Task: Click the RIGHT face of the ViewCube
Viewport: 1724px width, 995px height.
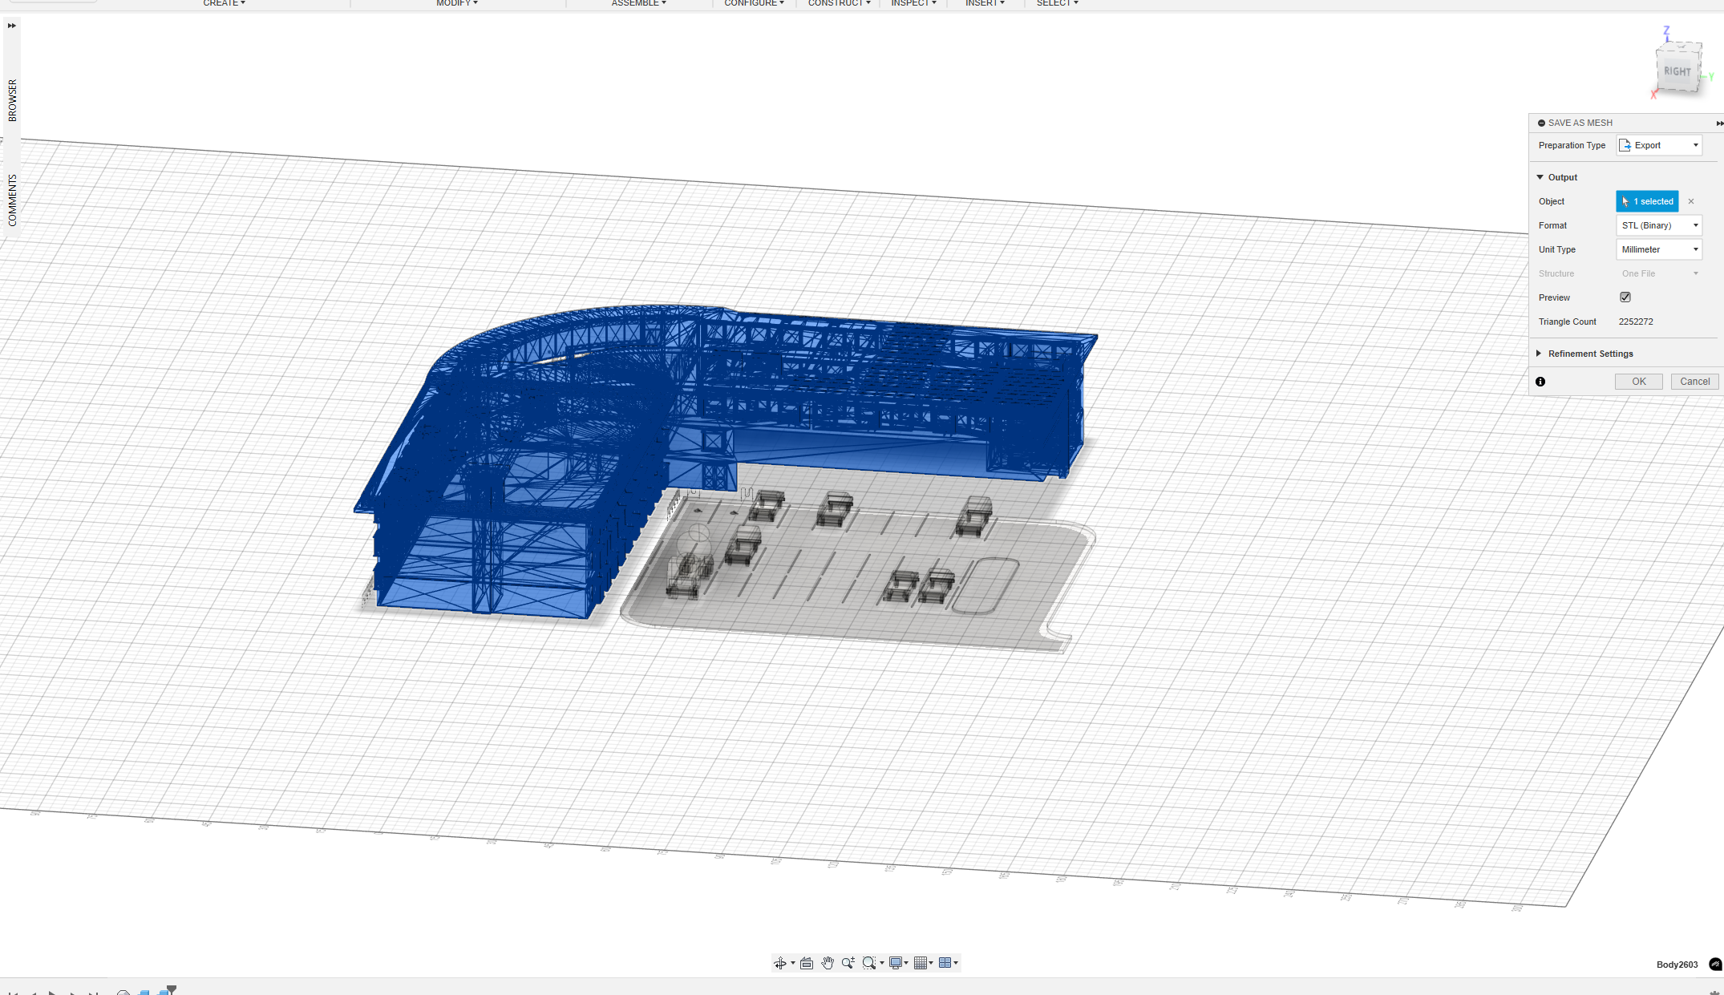Action: [1677, 71]
